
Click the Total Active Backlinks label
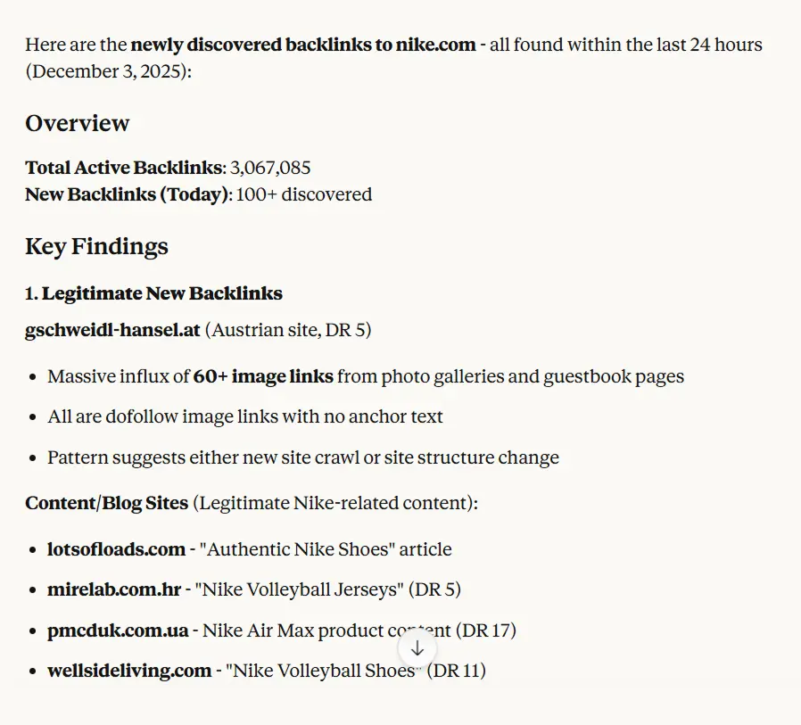pyautogui.click(x=123, y=168)
